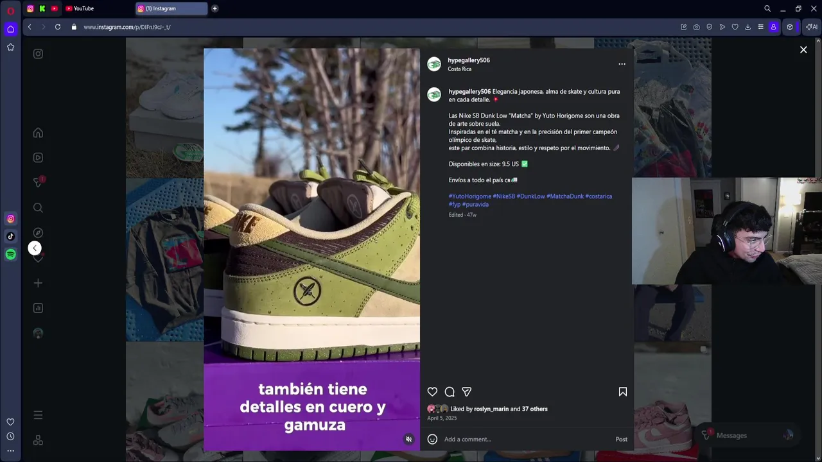Open the downloads toolbar icon
The height and width of the screenshot is (462, 822).
748,27
